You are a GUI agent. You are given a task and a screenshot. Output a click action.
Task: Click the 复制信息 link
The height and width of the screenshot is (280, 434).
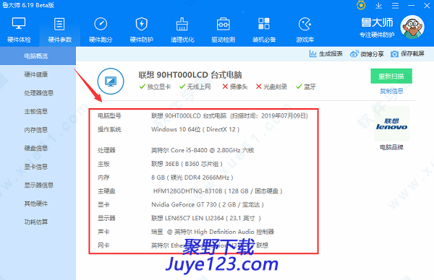391,91
